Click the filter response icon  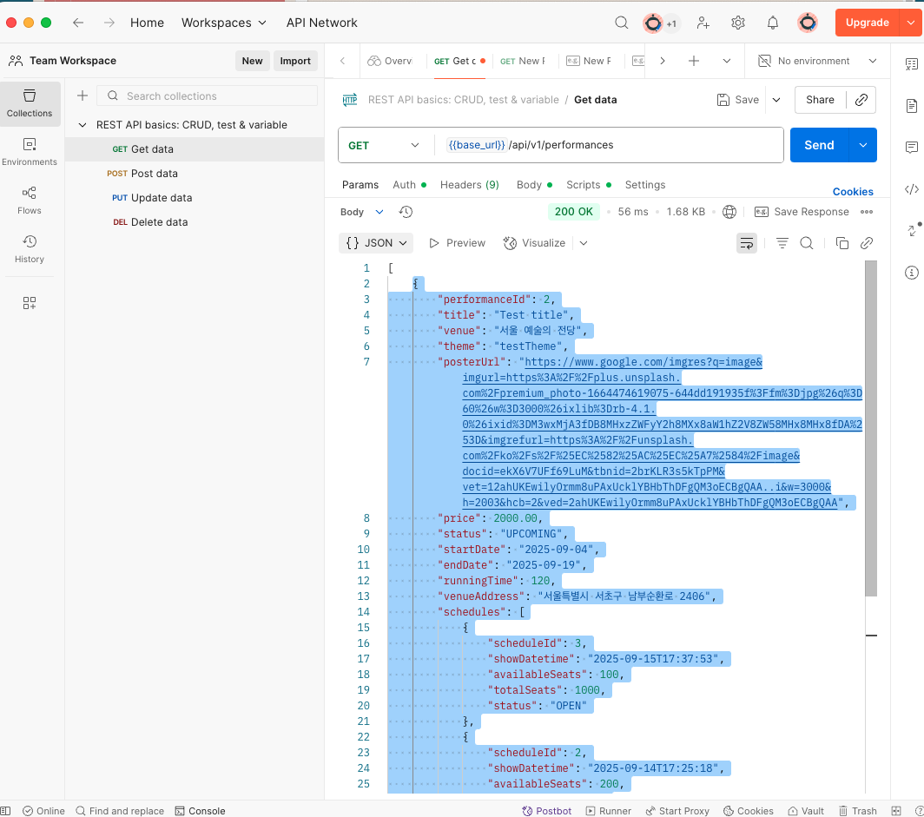click(x=782, y=243)
